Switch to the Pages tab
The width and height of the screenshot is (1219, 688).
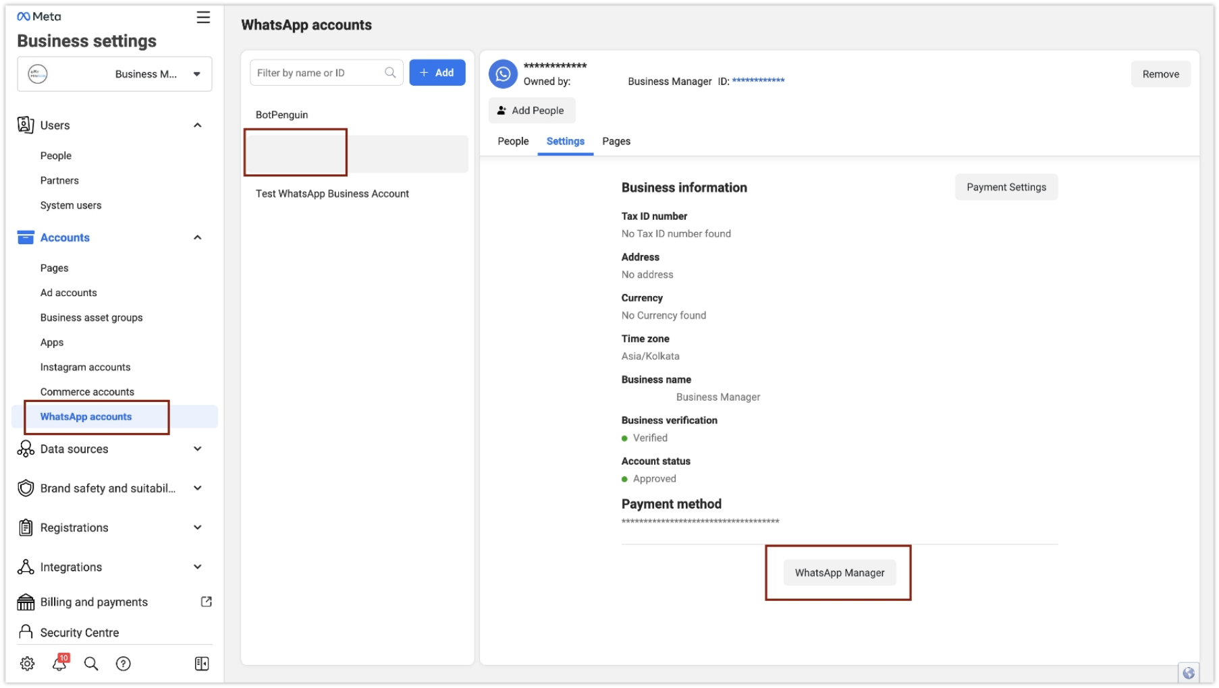616,141
